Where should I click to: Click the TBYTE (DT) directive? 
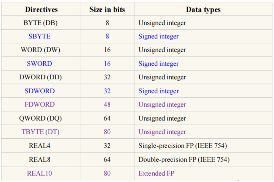coord(40,132)
